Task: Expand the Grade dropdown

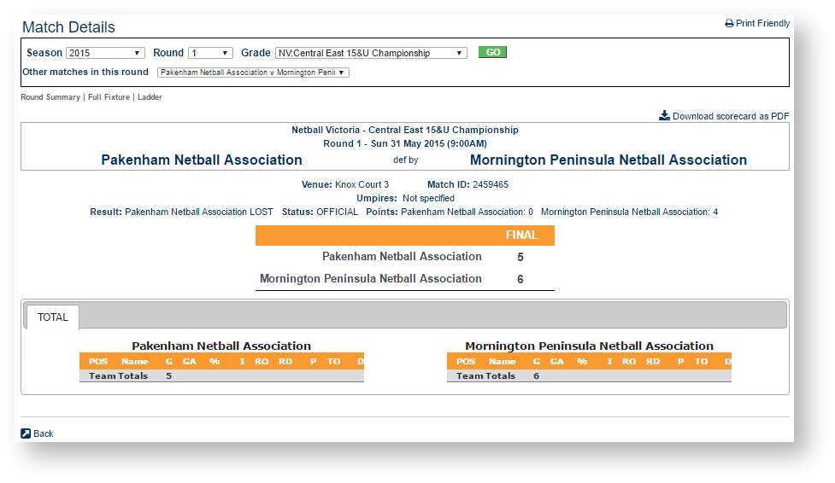Action: click(x=371, y=53)
